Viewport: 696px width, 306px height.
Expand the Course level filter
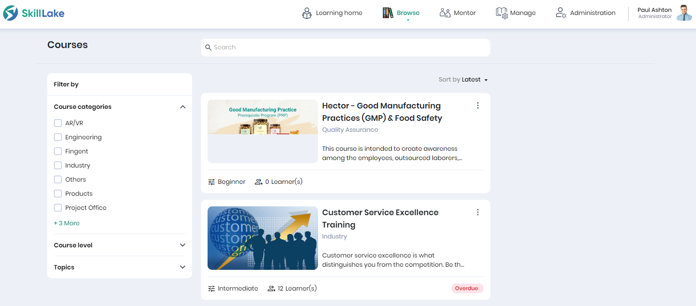coord(183,245)
